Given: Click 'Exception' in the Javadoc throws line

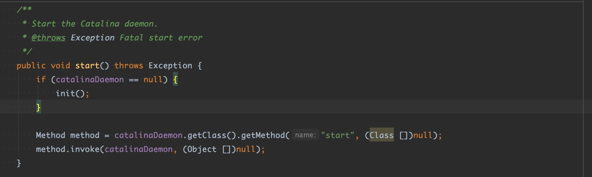Looking at the screenshot, I should pos(92,37).
